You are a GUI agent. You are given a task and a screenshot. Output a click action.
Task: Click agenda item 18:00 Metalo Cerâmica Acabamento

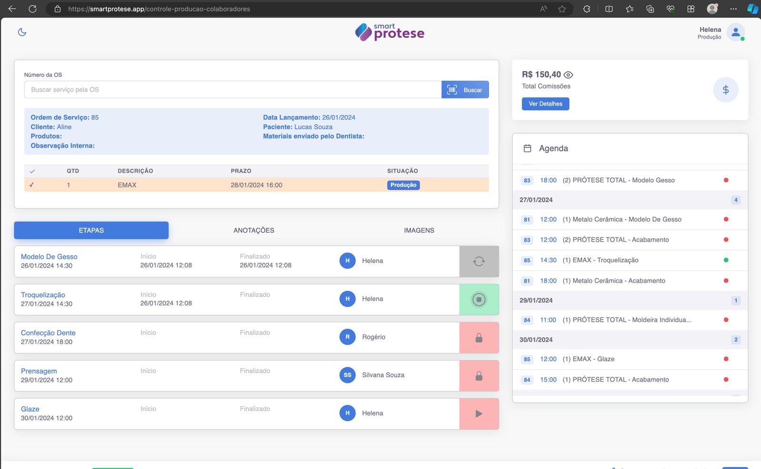(x=630, y=281)
